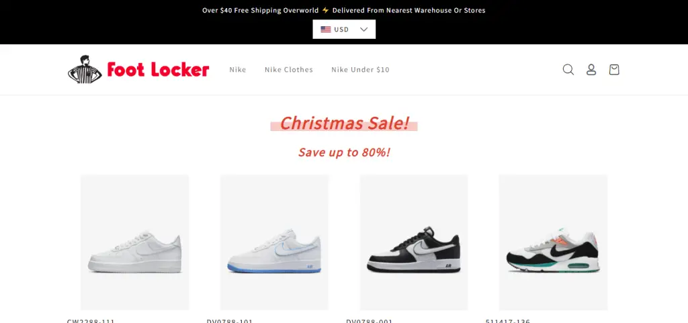
Task: Click the account login person icon
Action: [591, 70]
